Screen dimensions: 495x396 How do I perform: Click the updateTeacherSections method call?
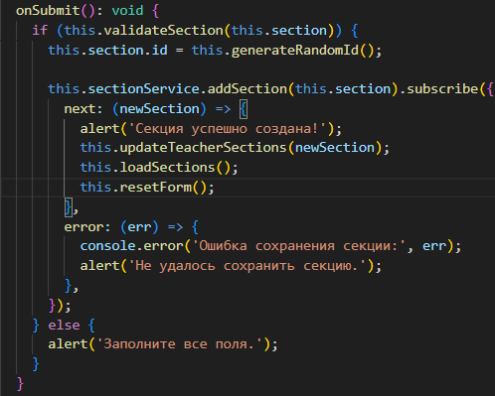204,148
